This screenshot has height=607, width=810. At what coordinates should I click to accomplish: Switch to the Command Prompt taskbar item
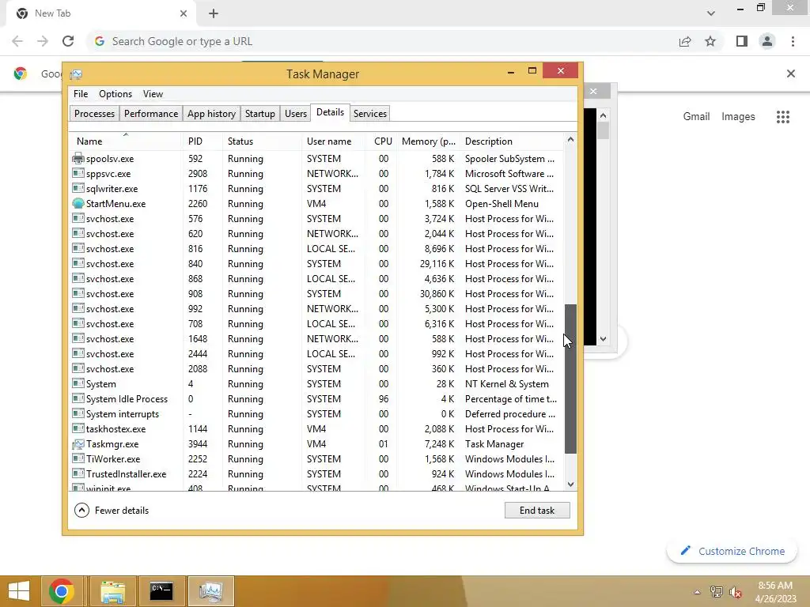click(x=161, y=591)
